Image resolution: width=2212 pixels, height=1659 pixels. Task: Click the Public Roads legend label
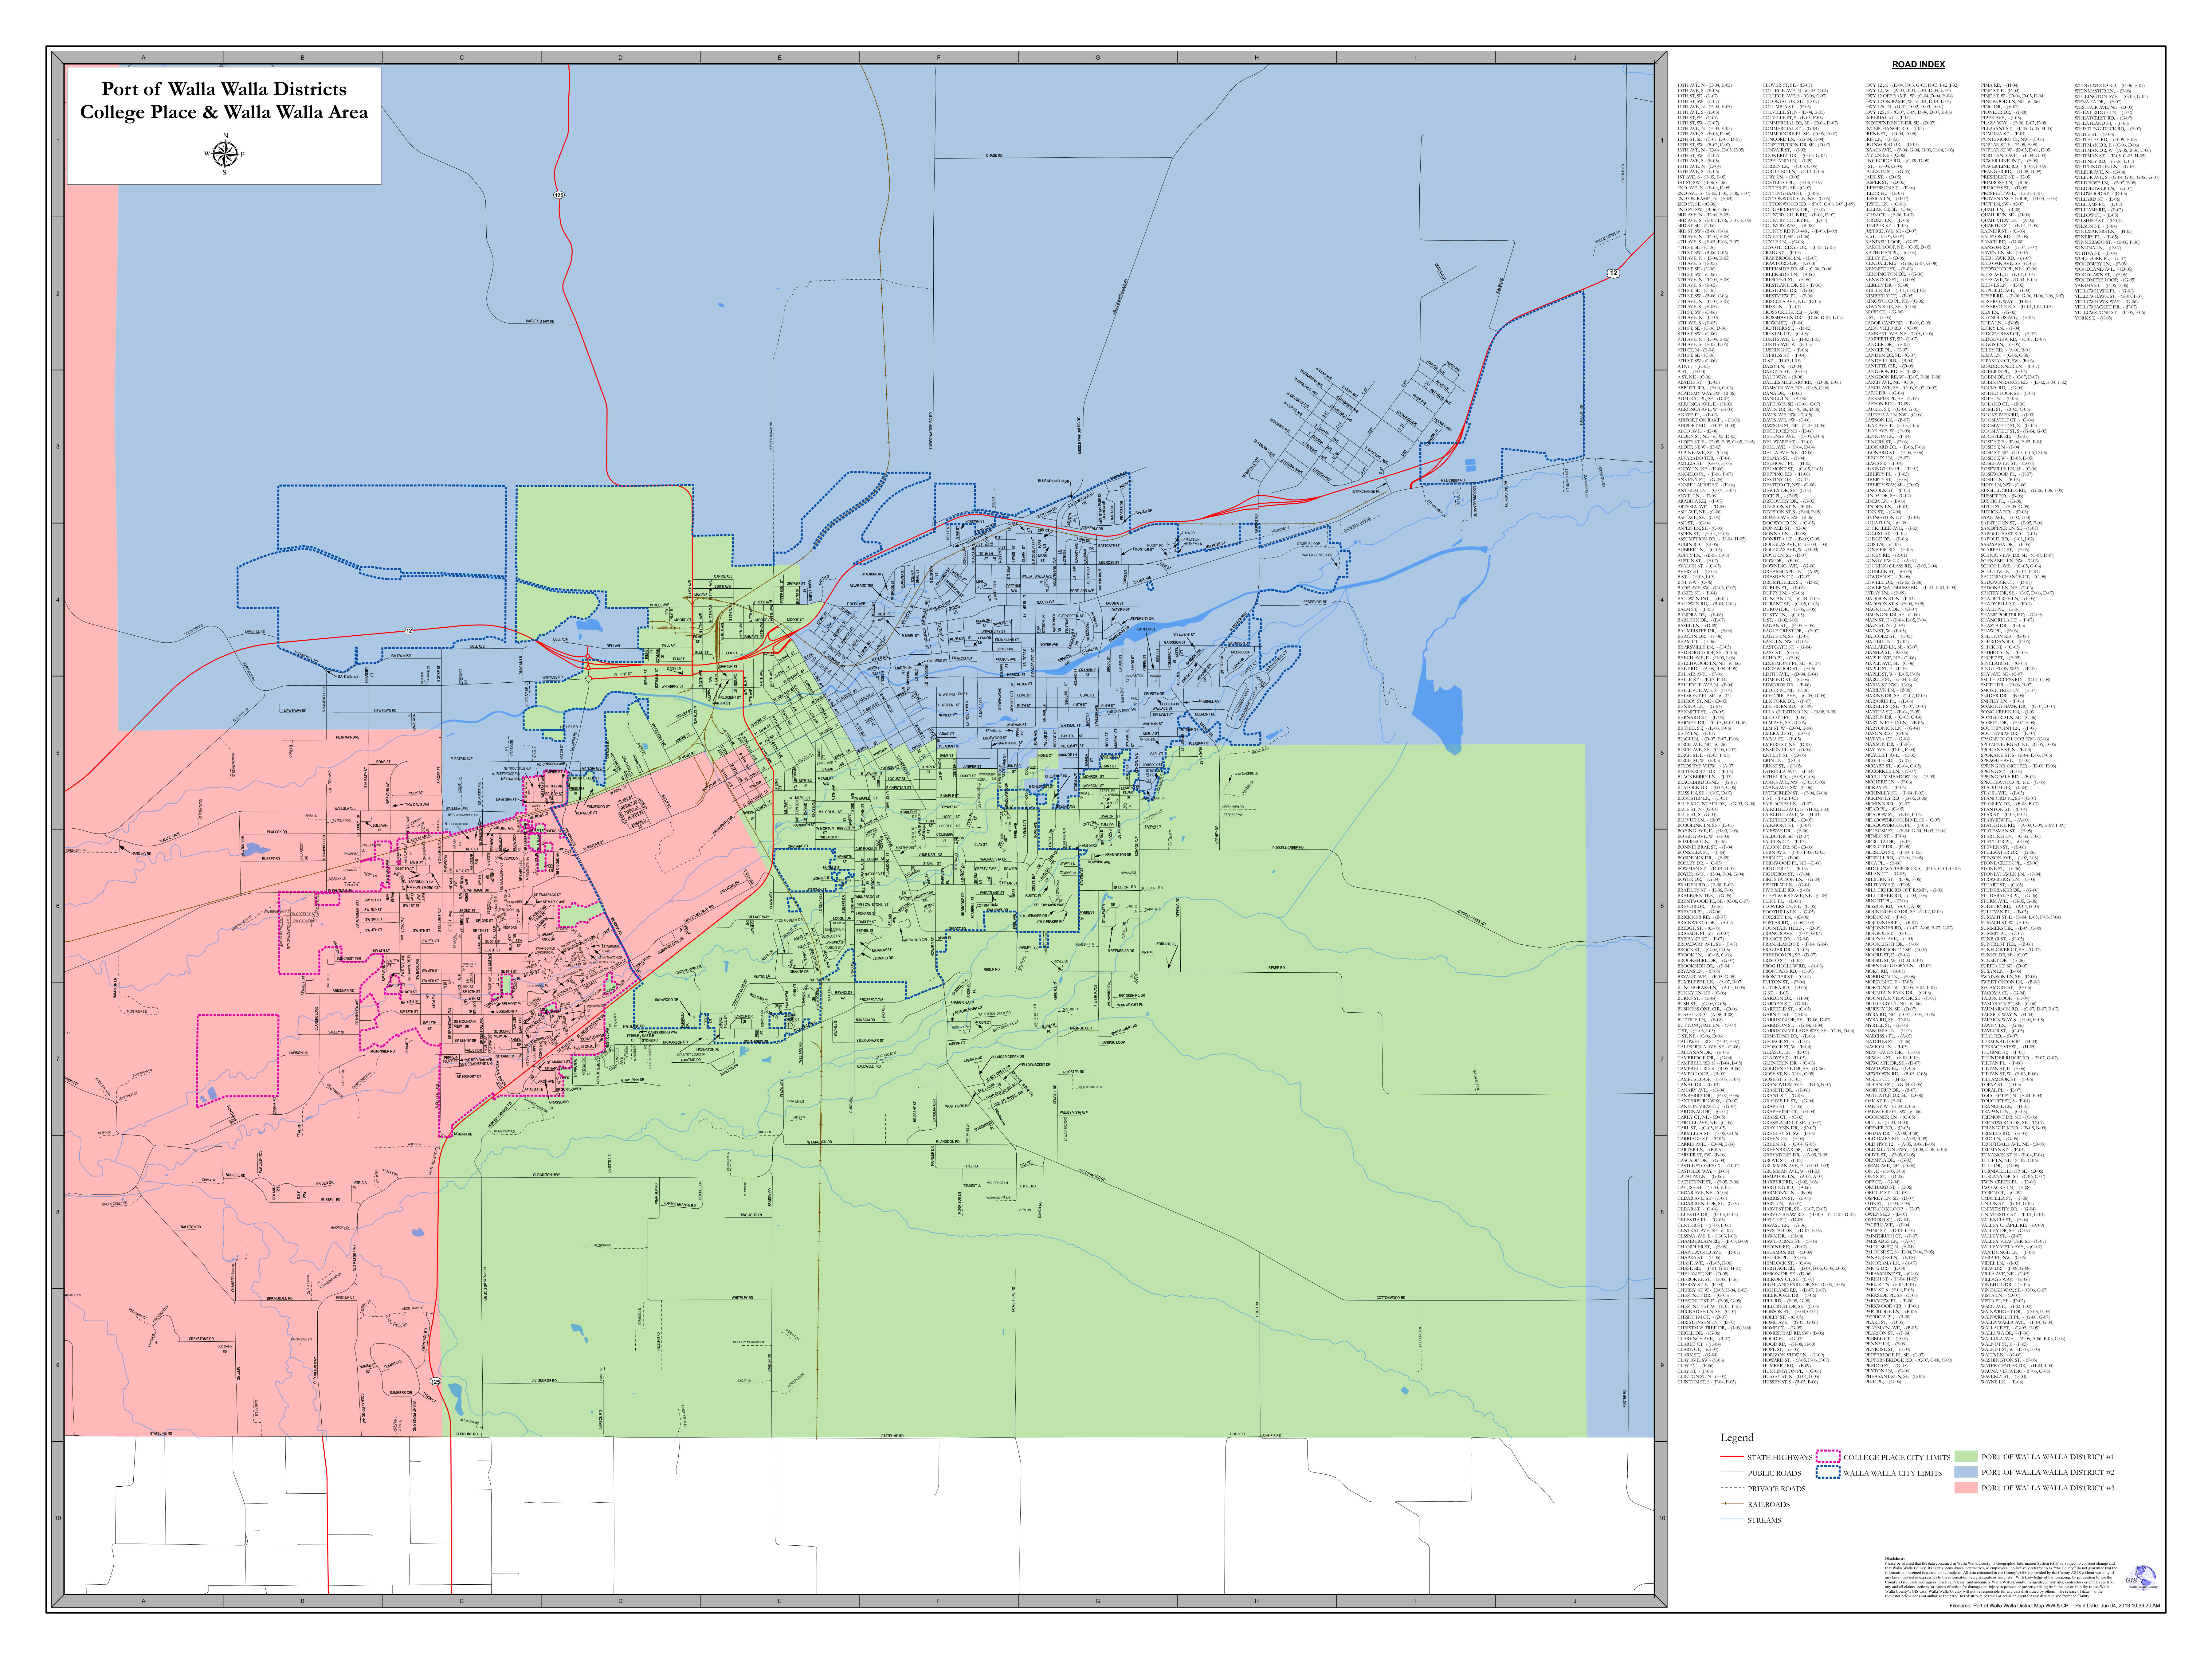pos(1774,1473)
